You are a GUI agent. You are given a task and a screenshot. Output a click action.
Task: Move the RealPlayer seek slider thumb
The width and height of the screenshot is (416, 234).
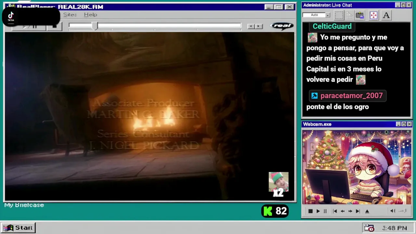pos(94,26)
